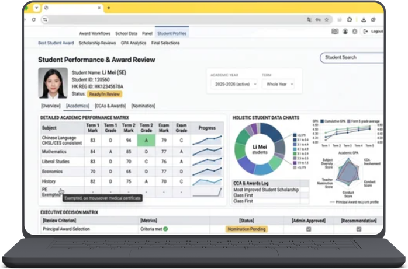Click the user account profile icon
Screen dimensions: 408x269
(x=345, y=32)
